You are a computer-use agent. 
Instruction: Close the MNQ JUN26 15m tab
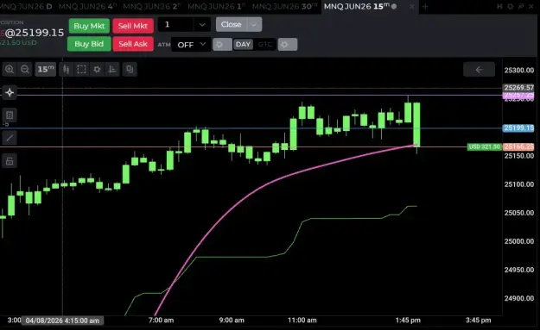tap(411, 7)
